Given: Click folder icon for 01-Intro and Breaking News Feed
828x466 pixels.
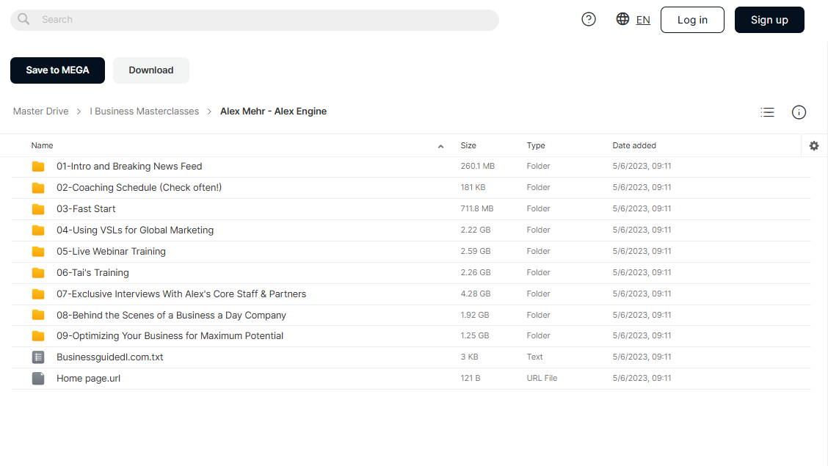Looking at the screenshot, I should tap(38, 167).
